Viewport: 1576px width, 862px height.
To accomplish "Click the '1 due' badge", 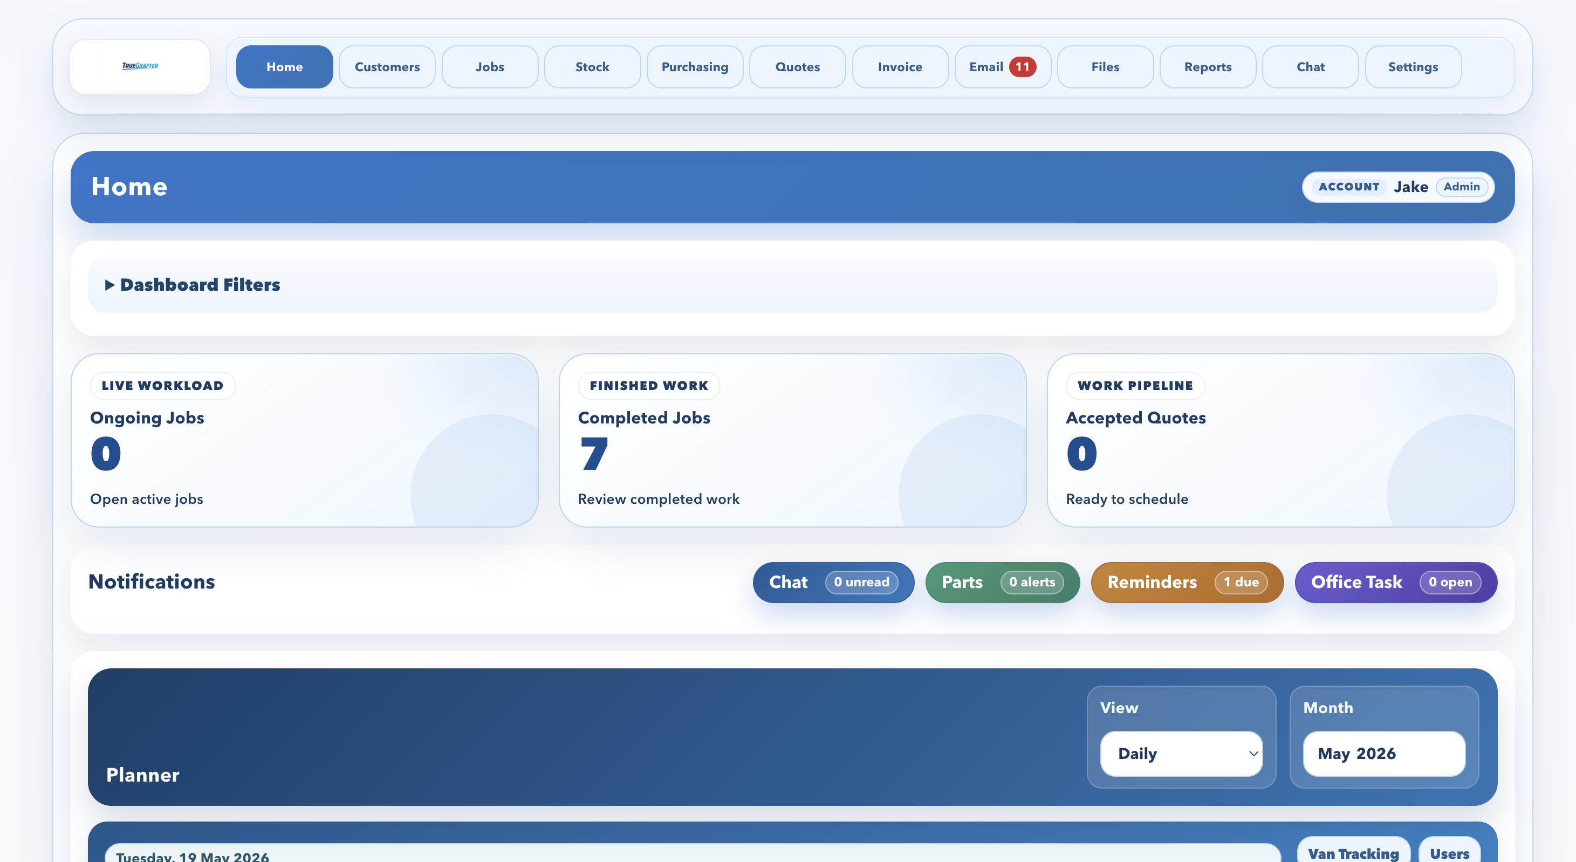I will (x=1241, y=583).
